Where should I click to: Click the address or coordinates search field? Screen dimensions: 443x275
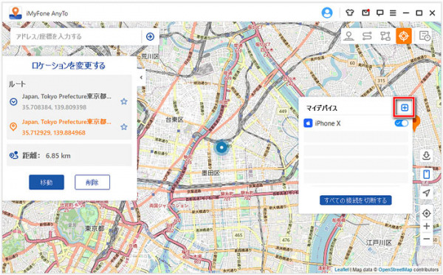(76, 36)
